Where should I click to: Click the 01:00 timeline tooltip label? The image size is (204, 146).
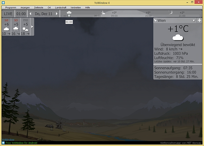(x=69, y=22)
